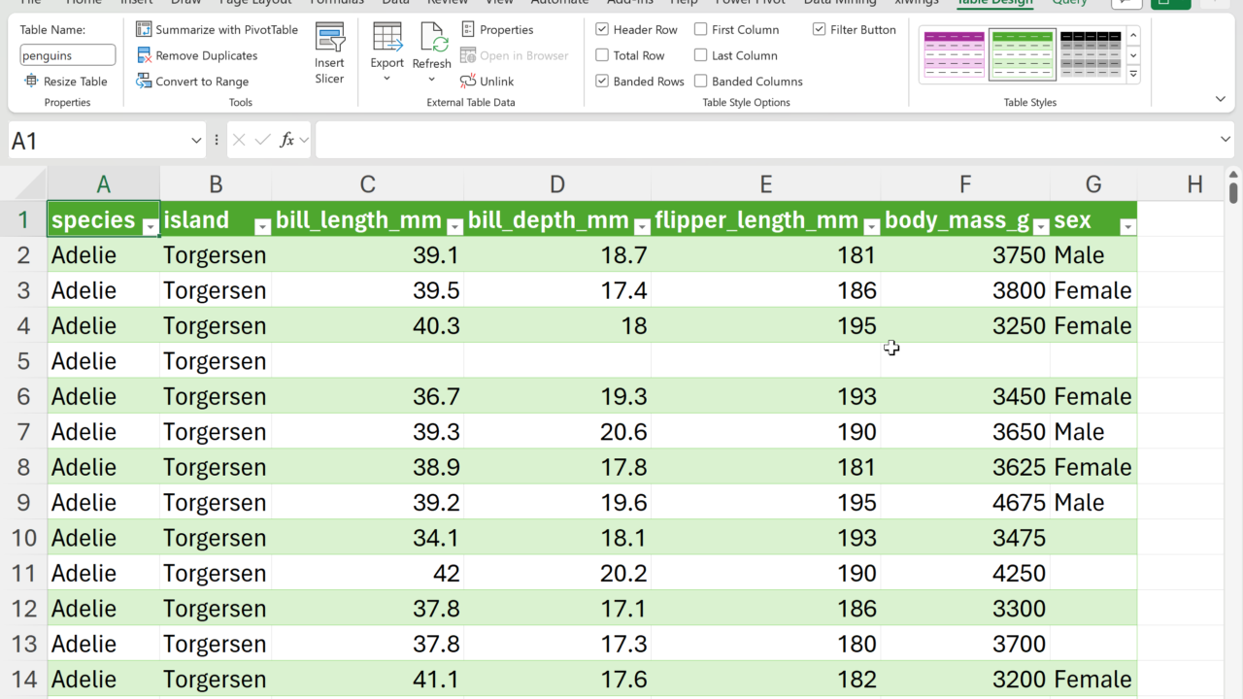Select column H header

1193,183
